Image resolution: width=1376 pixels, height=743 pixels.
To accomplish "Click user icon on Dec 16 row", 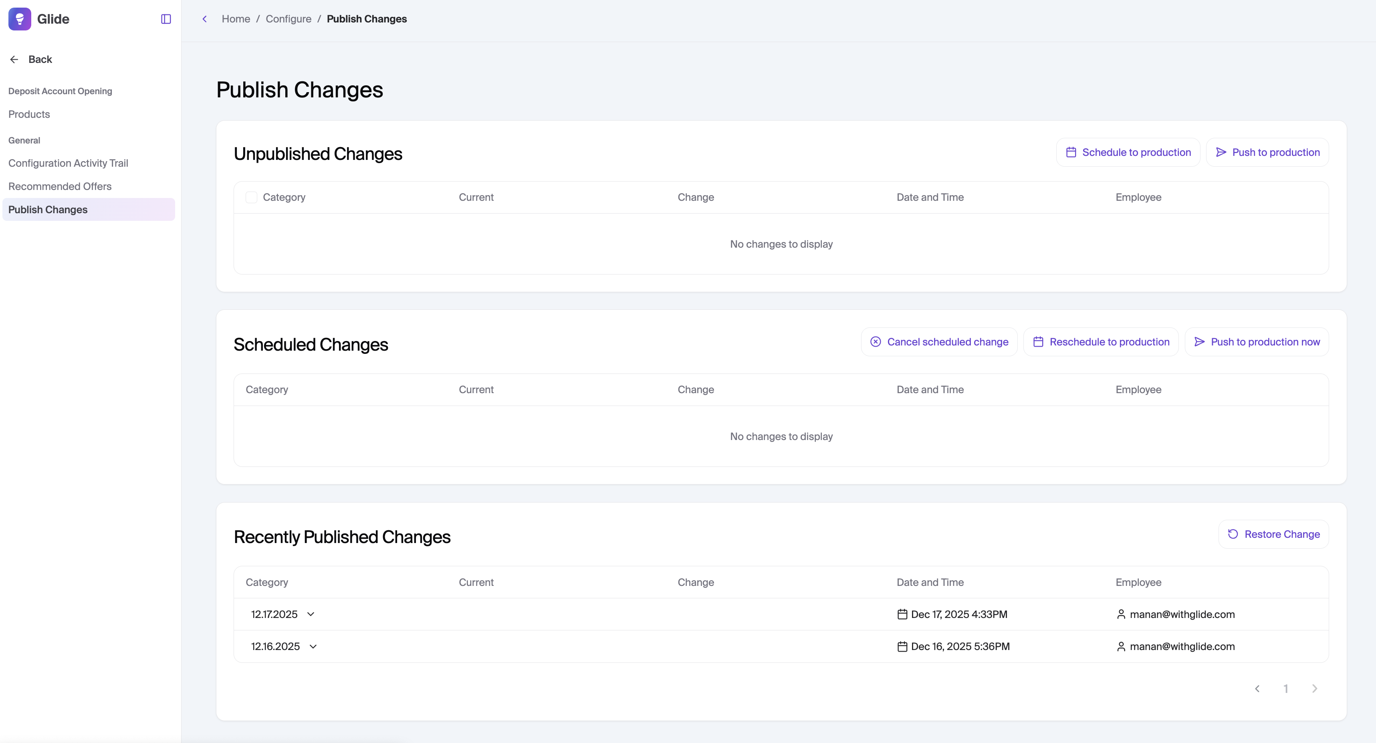I will tap(1121, 646).
